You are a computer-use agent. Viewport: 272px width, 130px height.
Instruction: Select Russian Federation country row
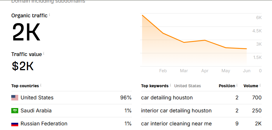coord(71,124)
